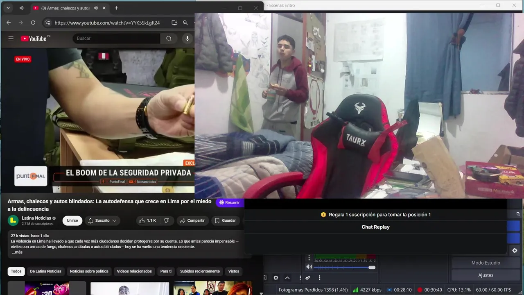Start voice search with the microphone icon
524x295 pixels.
187,39
